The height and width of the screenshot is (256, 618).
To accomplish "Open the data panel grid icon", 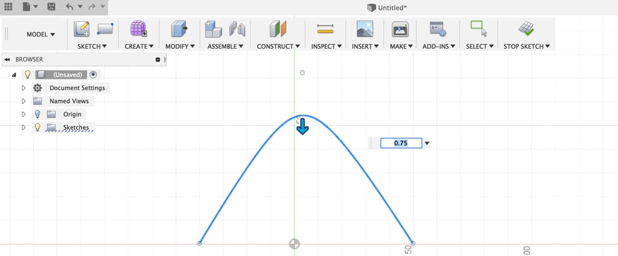I will pyautogui.click(x=8, y=7).
